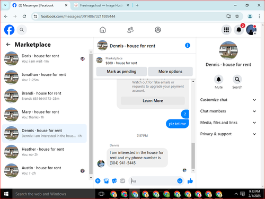Attach a photo file icon

pos(106,181)
